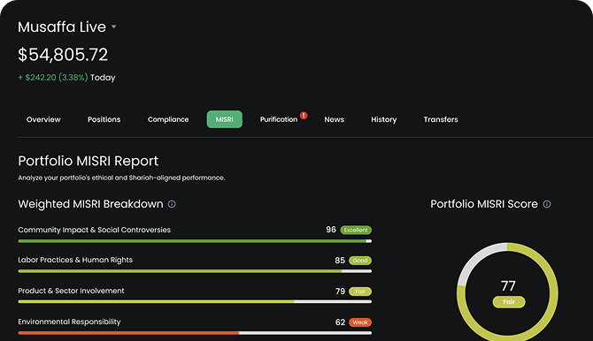Image resolution: width=593 pixels, height=341 pixels.
Task: Open the Musaffa Live account dropdown arrow
Action: click(x=114, y=27)
